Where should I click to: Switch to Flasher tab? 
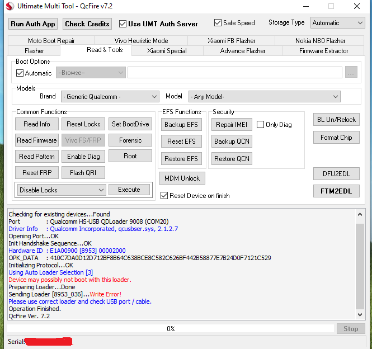click(x=34, y=51)
